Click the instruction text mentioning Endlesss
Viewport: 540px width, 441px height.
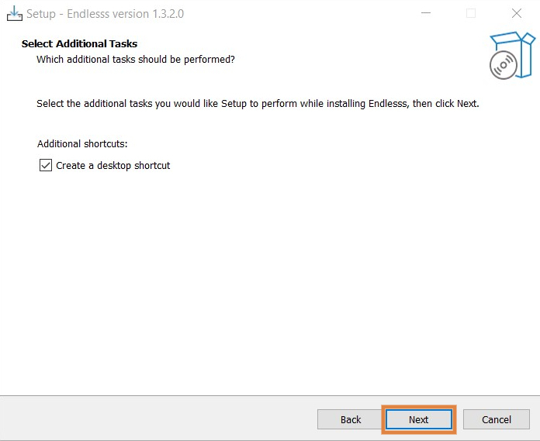(258, 103)
